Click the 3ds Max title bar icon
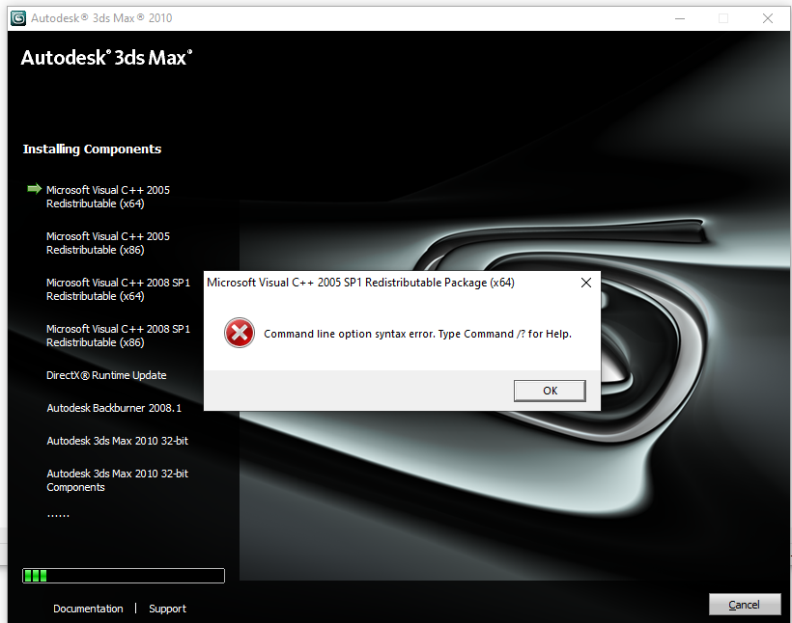 [x=18, y=18]
